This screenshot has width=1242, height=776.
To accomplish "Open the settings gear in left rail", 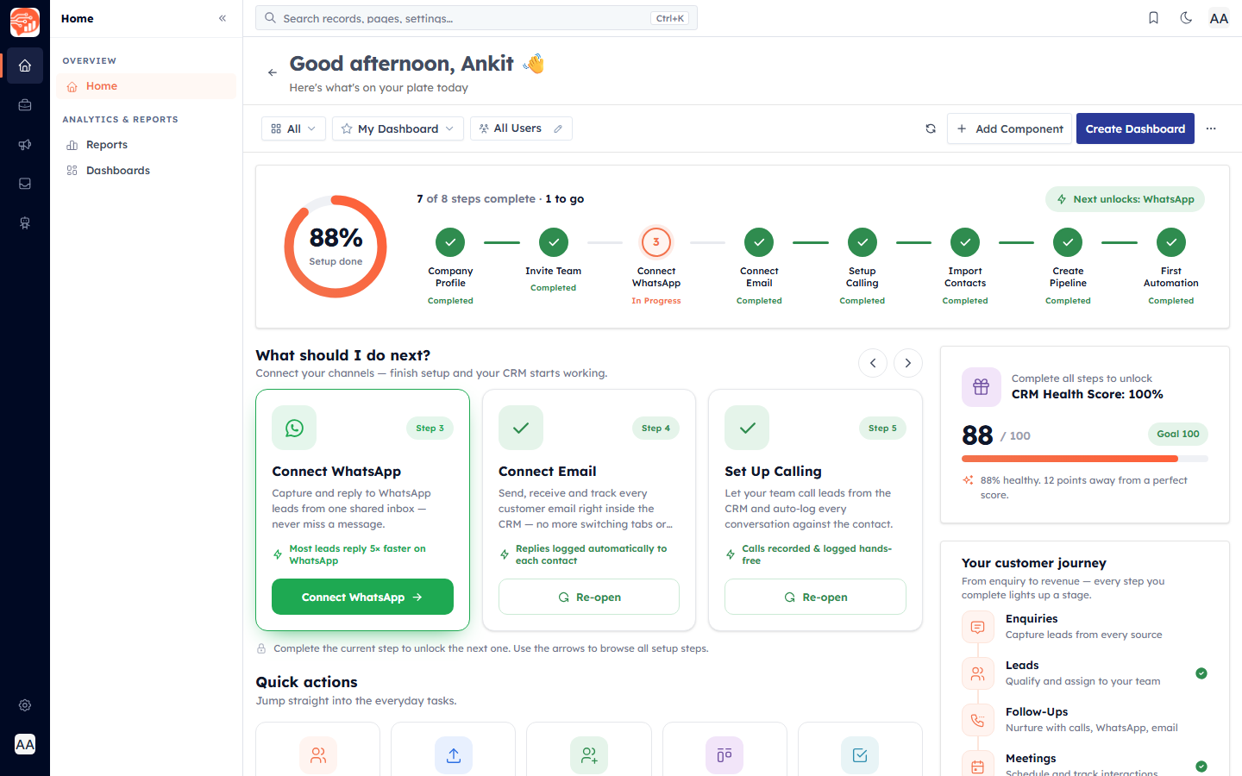I will 25,705.
